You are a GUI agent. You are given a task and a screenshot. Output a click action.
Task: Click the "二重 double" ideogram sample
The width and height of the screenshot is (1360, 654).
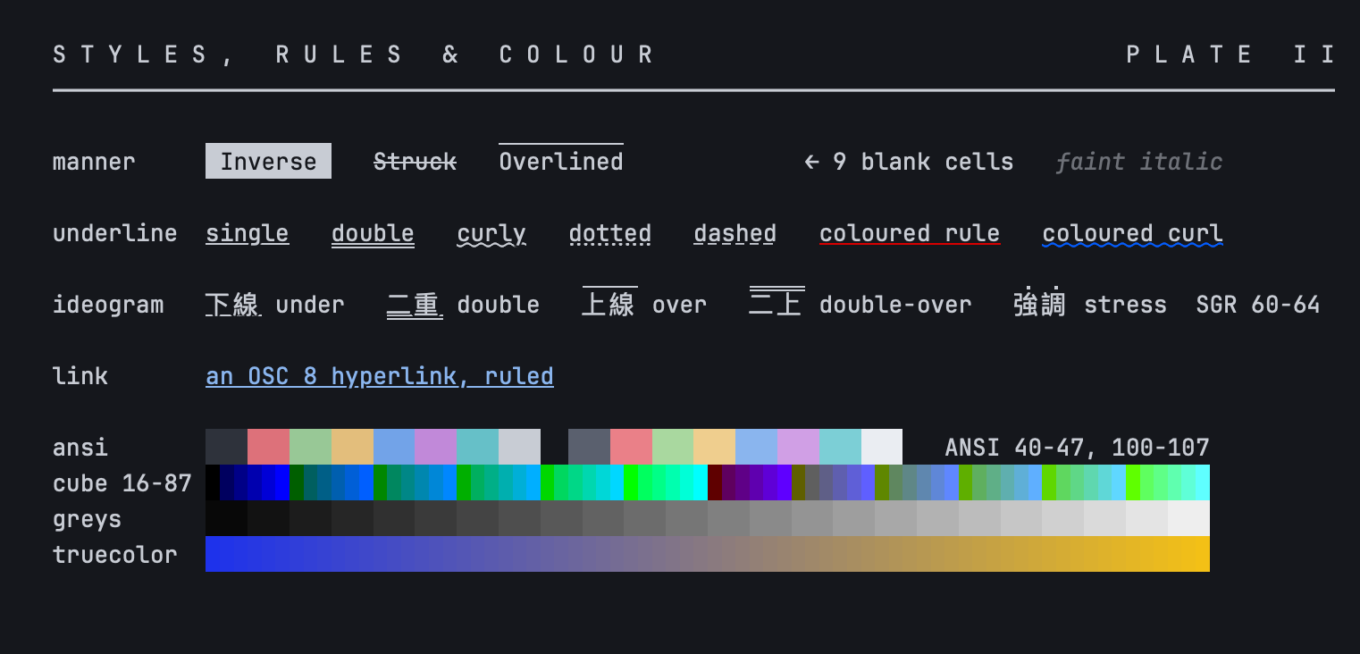coord(463,305)
